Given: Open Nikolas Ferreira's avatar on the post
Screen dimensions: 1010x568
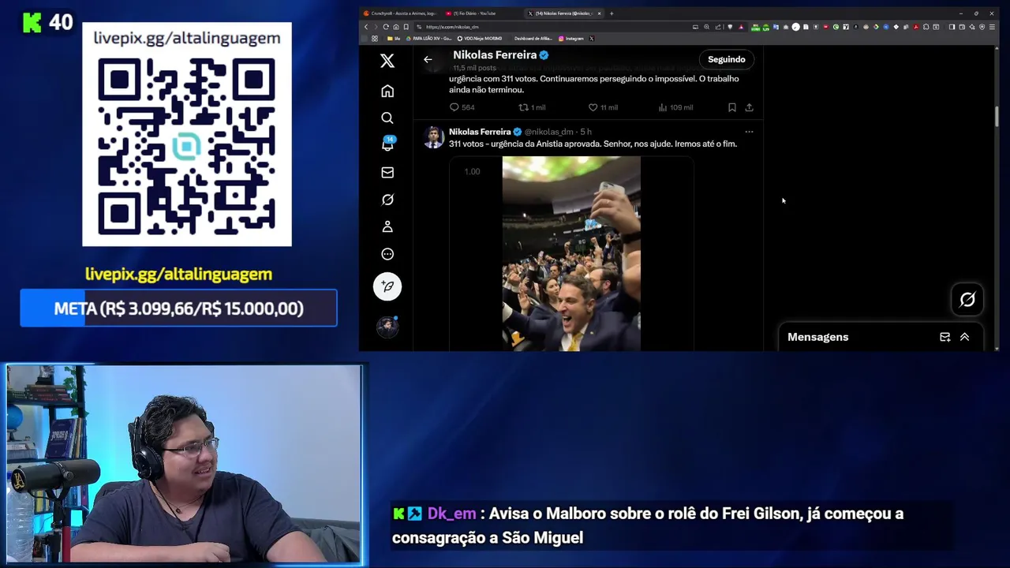Looking at the screenshot, I should (x=433, y=137).
